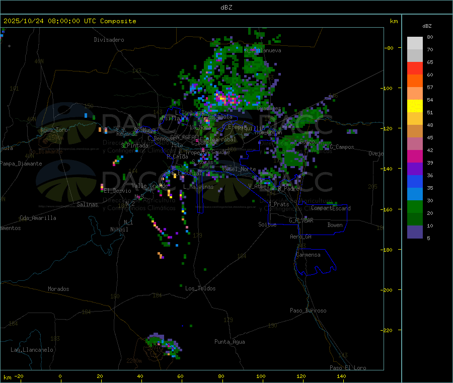Select the light blue 30-35 dBZ legend swatch
Image resolution: width=453 pixels, height=383 pixels.
[415, 194]
